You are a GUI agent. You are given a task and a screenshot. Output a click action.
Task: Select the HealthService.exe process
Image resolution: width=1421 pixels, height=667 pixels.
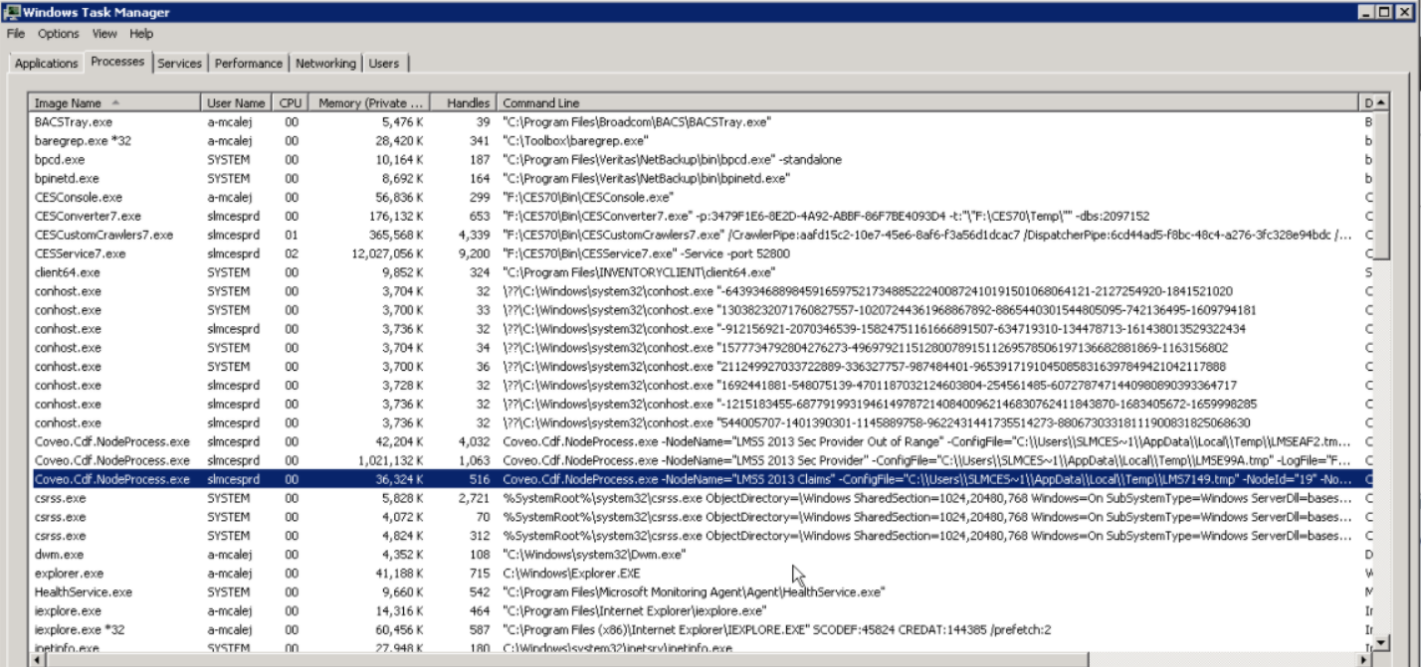[x=702, y=592]
